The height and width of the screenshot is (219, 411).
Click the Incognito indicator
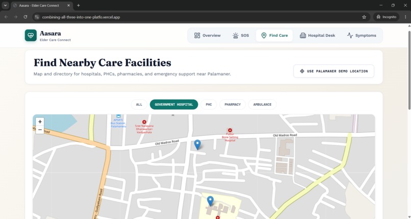(x=387, y=17)
